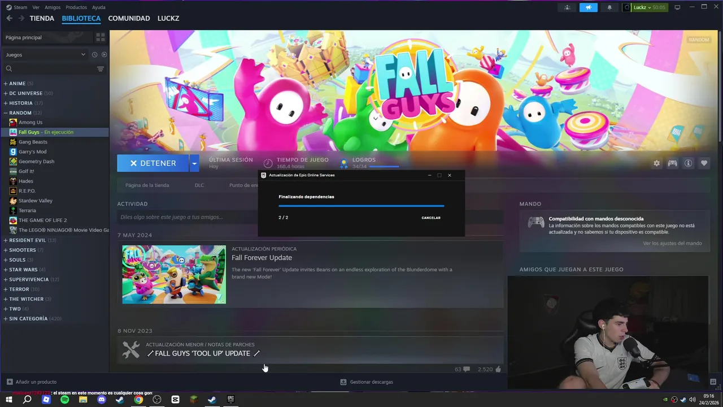Viewport: 723px width, 407px height.
Task: Click the activity message input field
Action: click(x=310, y=217)
